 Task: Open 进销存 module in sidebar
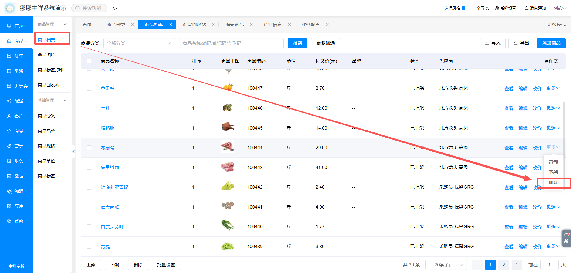(16, 86)
